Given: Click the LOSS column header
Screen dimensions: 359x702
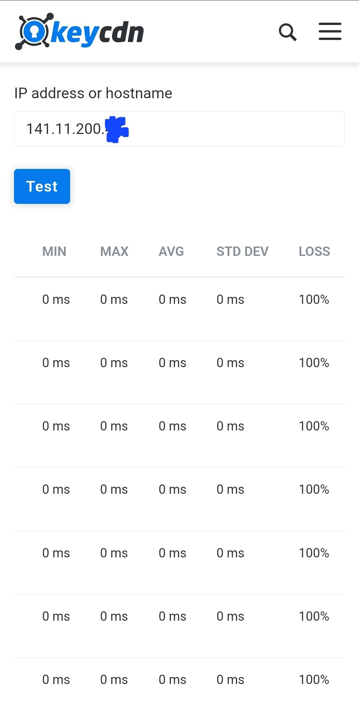Looking at the screenshot, I should tap(314, 252).
